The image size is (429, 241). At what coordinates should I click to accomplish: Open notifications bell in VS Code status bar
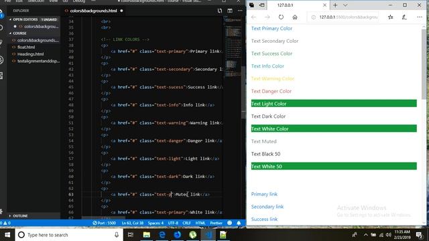click(x=239, y=223)
